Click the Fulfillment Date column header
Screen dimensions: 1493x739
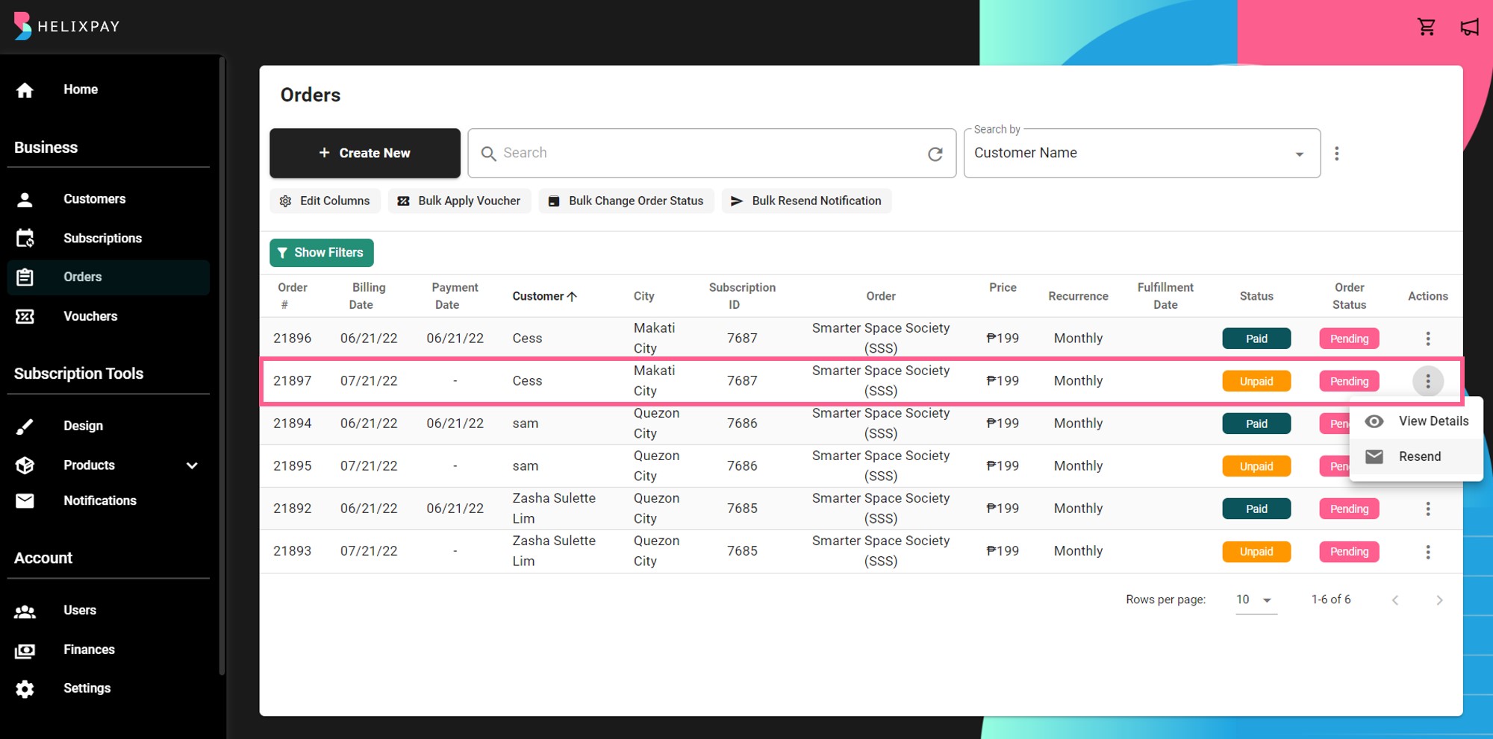1165,296
